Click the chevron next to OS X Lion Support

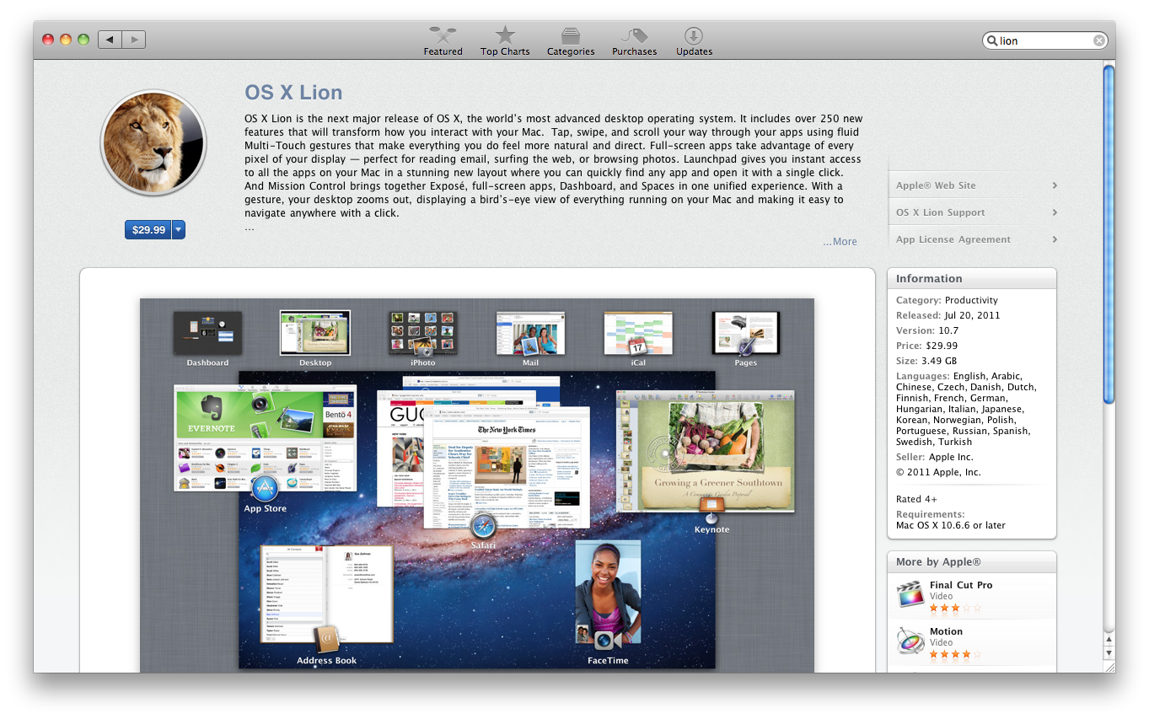1055,212
